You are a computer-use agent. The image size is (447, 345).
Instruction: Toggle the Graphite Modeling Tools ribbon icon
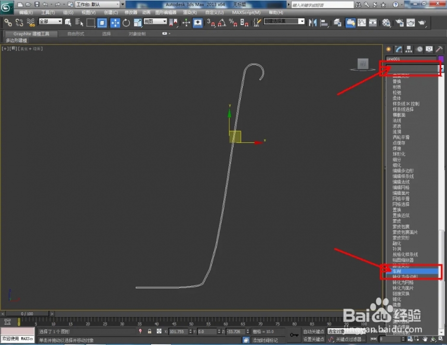[350, 22]
